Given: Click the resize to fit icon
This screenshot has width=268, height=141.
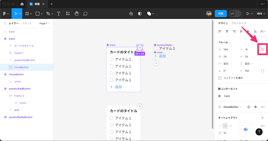Looking at the screenshot, I should pos(263,49).
